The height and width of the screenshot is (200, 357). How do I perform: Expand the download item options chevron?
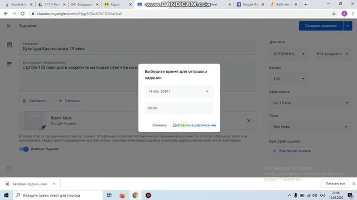tap(54, 184)
